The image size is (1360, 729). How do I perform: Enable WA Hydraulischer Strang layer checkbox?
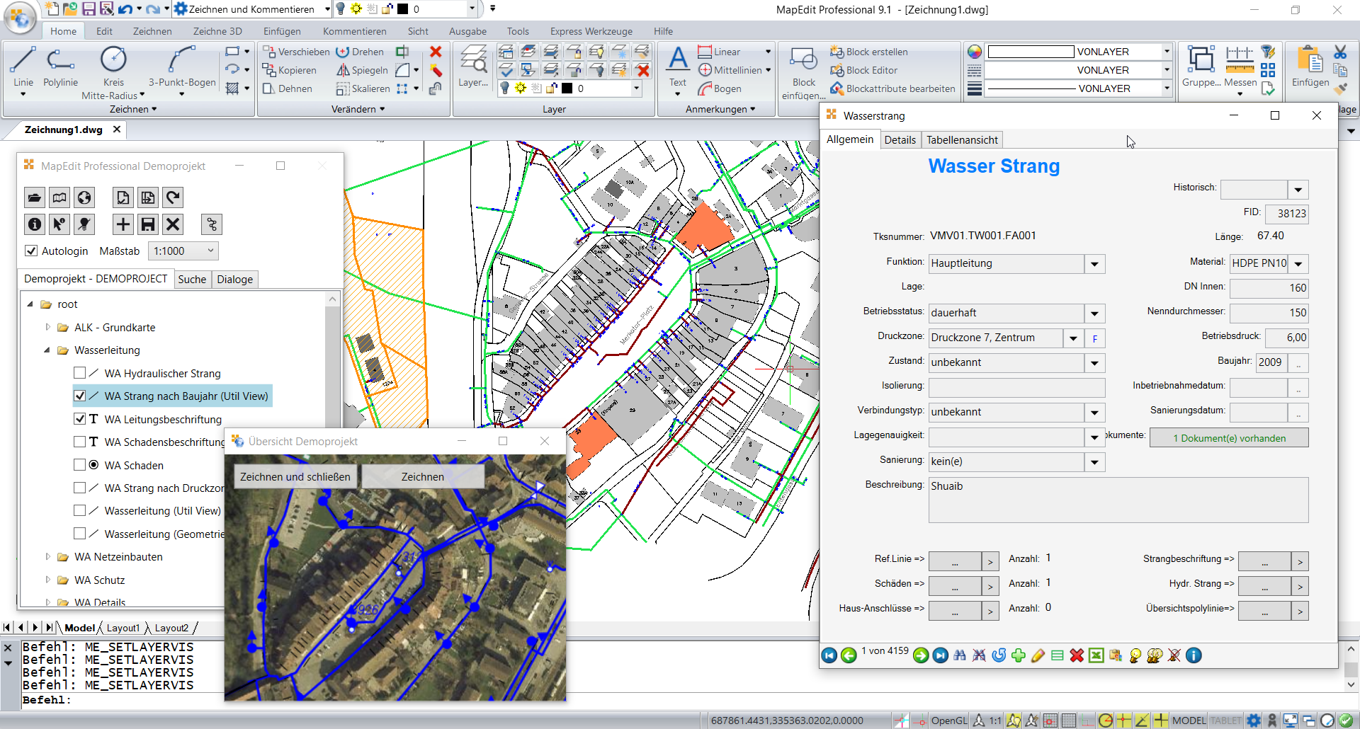click(80, 373)
